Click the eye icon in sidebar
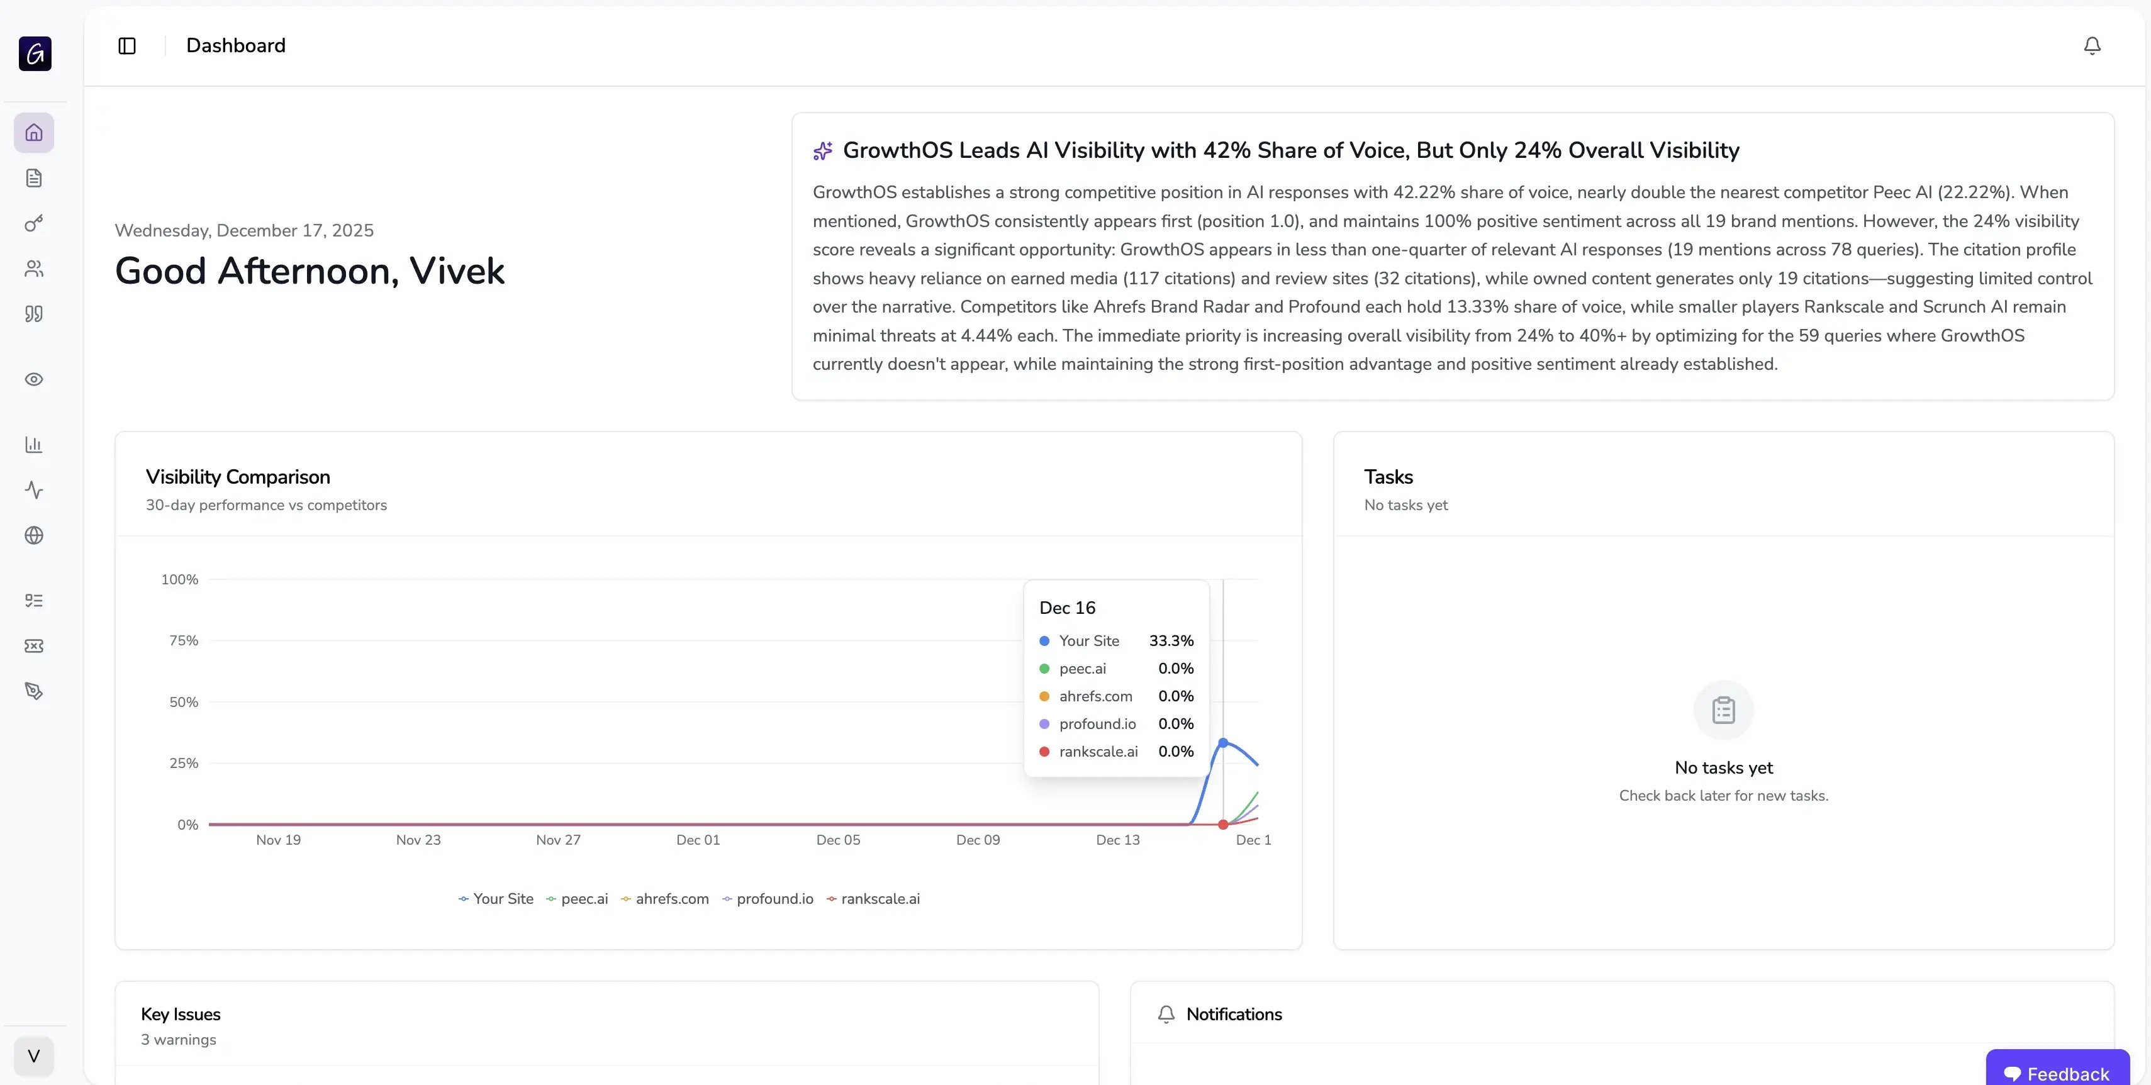 [33, 379]
